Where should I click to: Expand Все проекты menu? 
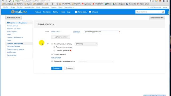pos(69,7)
